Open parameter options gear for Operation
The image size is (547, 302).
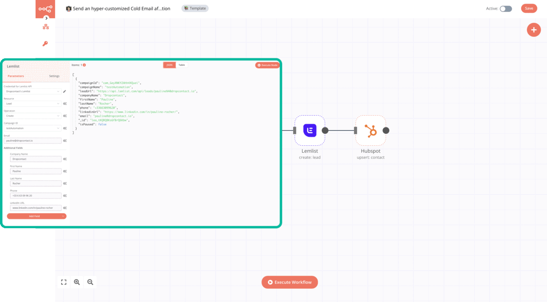65,116
